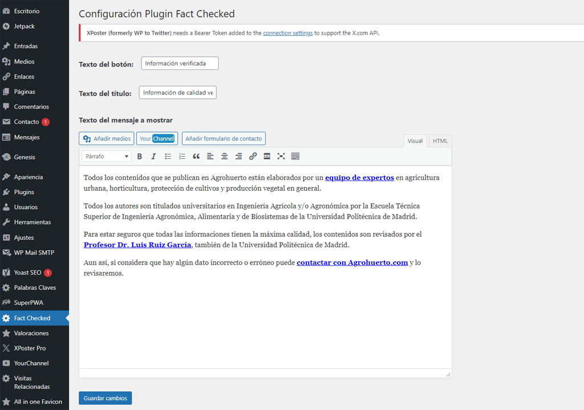Screen dimensions: 584x410
Task: Switch to the Visual editor tab
Action: point(415,141)
